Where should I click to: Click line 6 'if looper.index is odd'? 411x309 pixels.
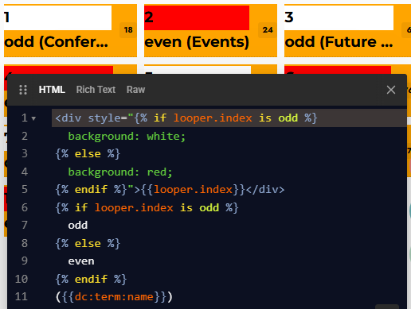[147, 208]
